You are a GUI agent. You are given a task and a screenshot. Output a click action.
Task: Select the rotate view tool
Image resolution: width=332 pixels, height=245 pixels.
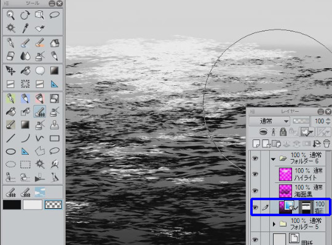25,15
